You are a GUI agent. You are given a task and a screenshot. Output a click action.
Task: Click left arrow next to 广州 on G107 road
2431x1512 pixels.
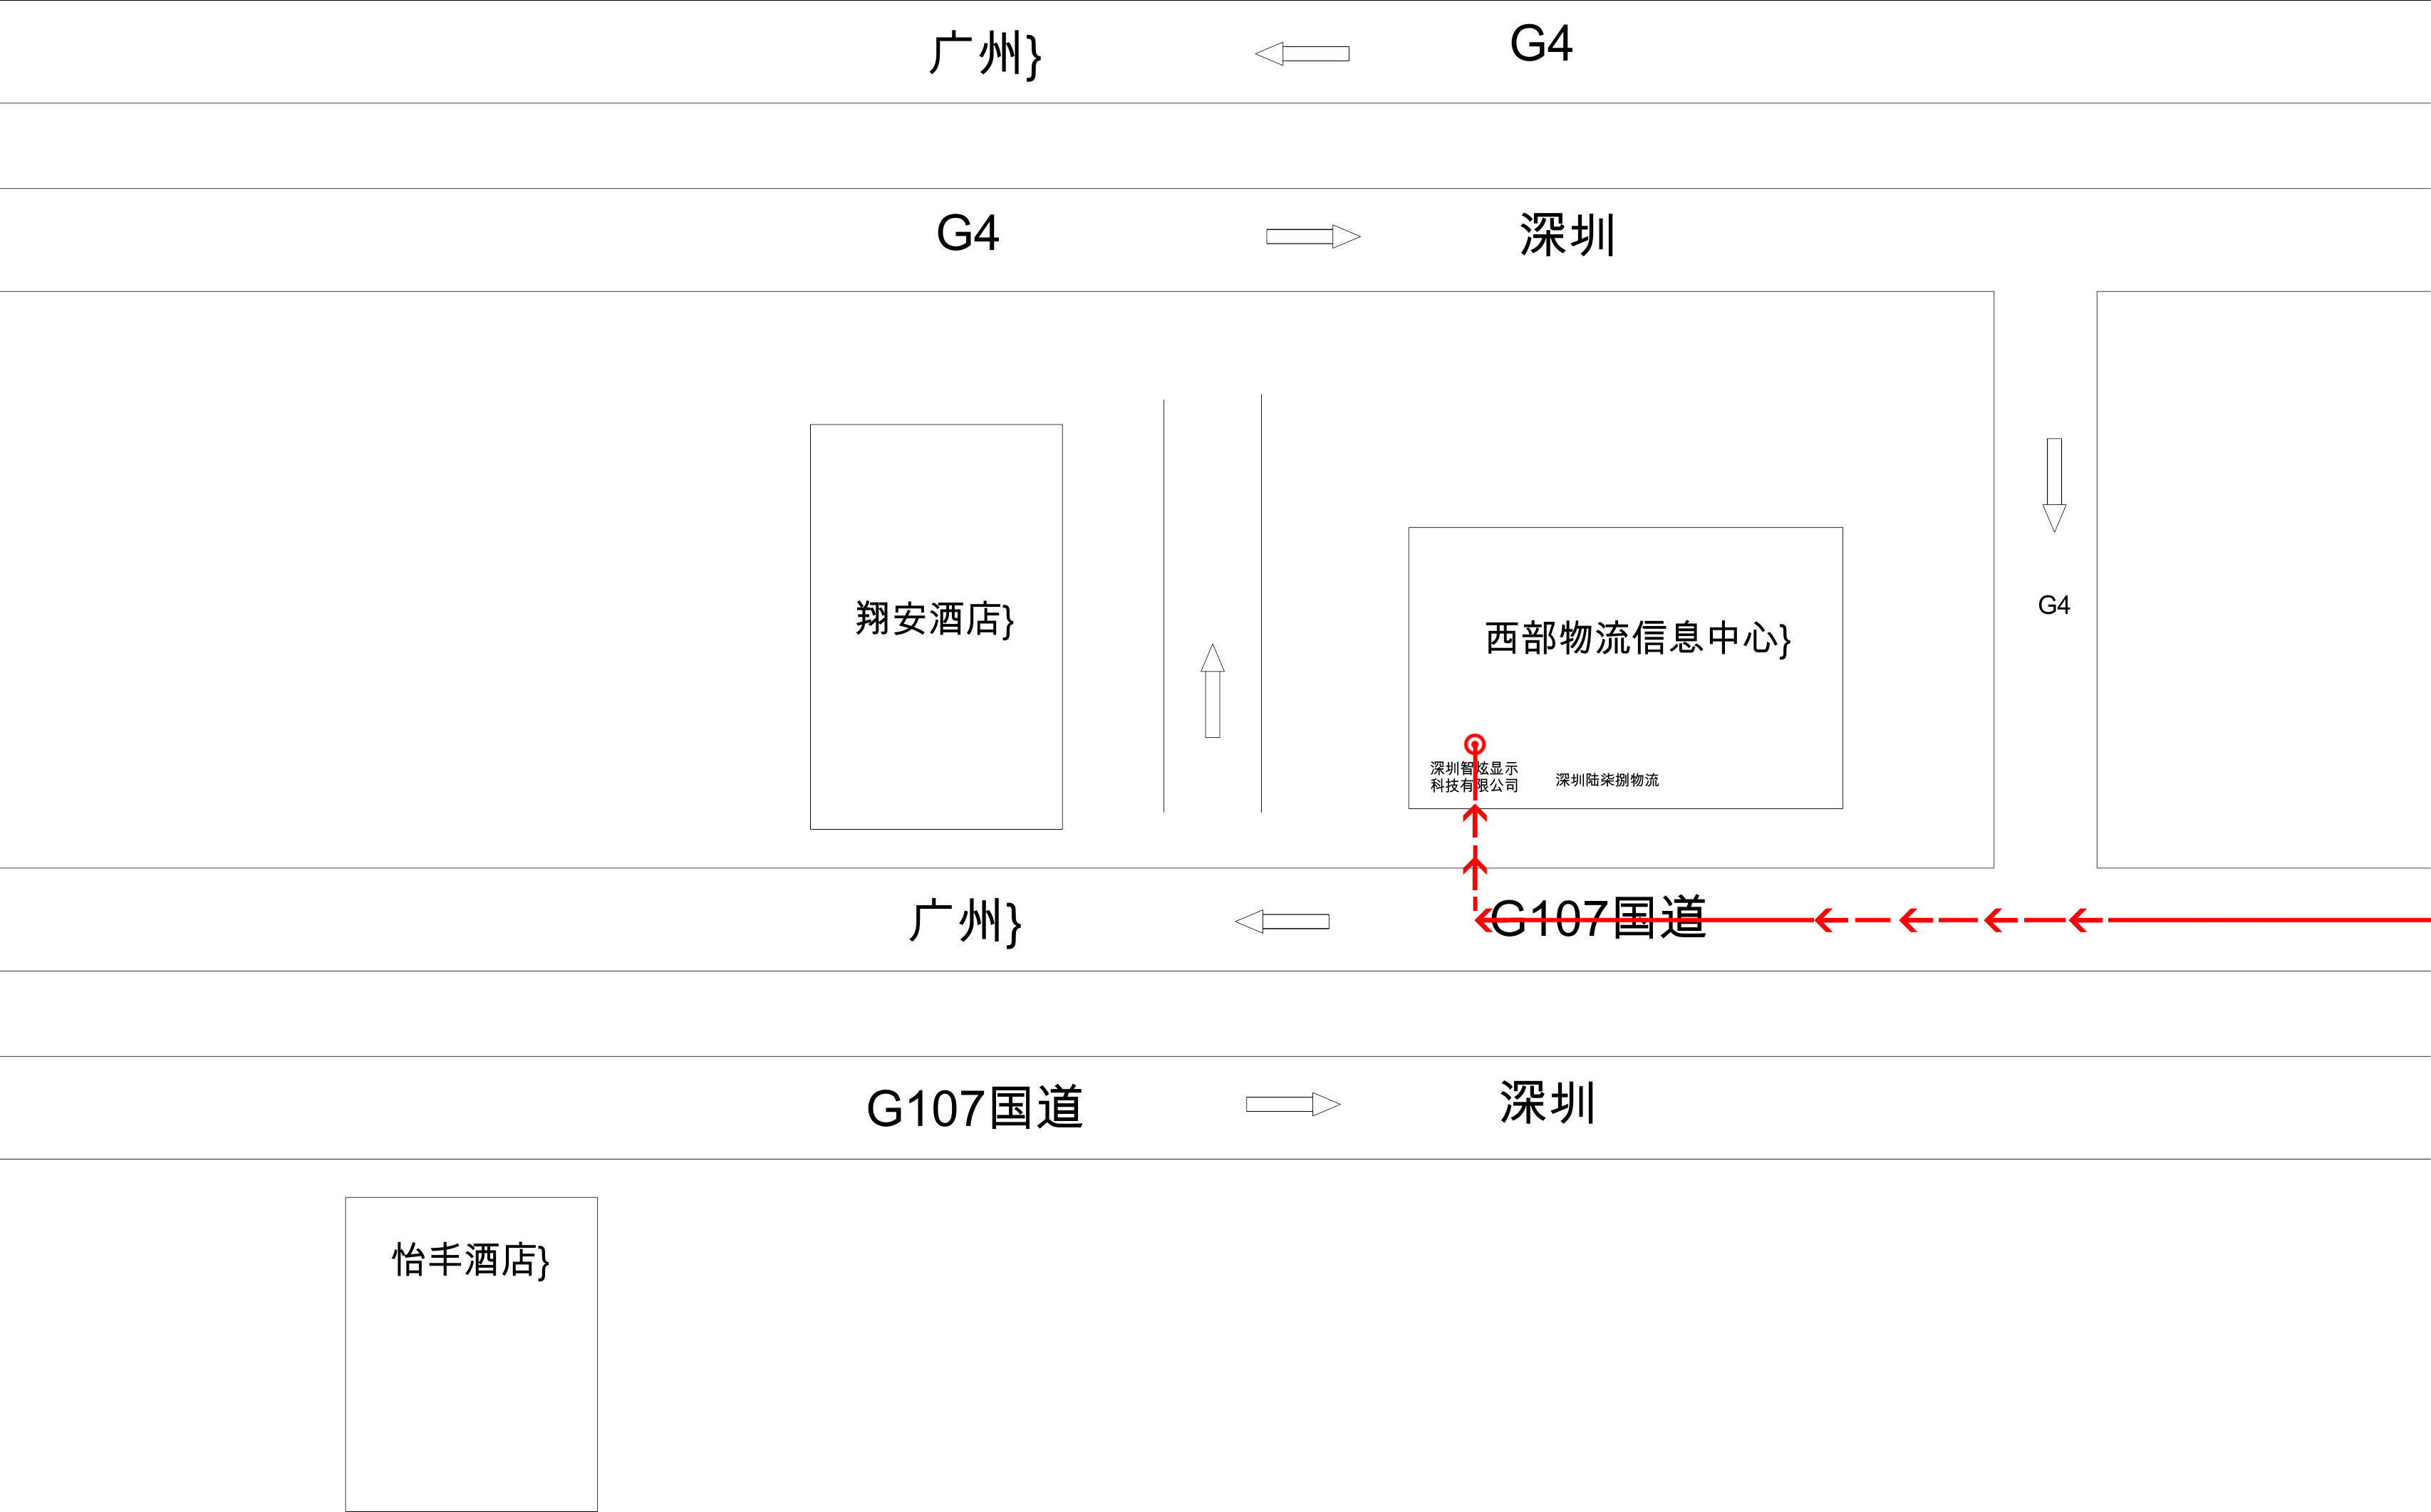(1282, 921)
